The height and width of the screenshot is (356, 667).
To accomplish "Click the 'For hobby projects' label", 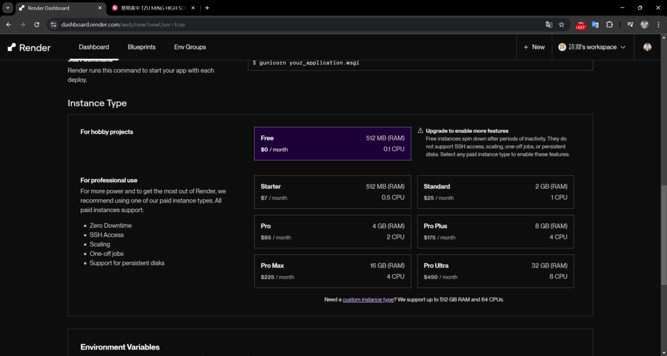I will click(107, 131).
